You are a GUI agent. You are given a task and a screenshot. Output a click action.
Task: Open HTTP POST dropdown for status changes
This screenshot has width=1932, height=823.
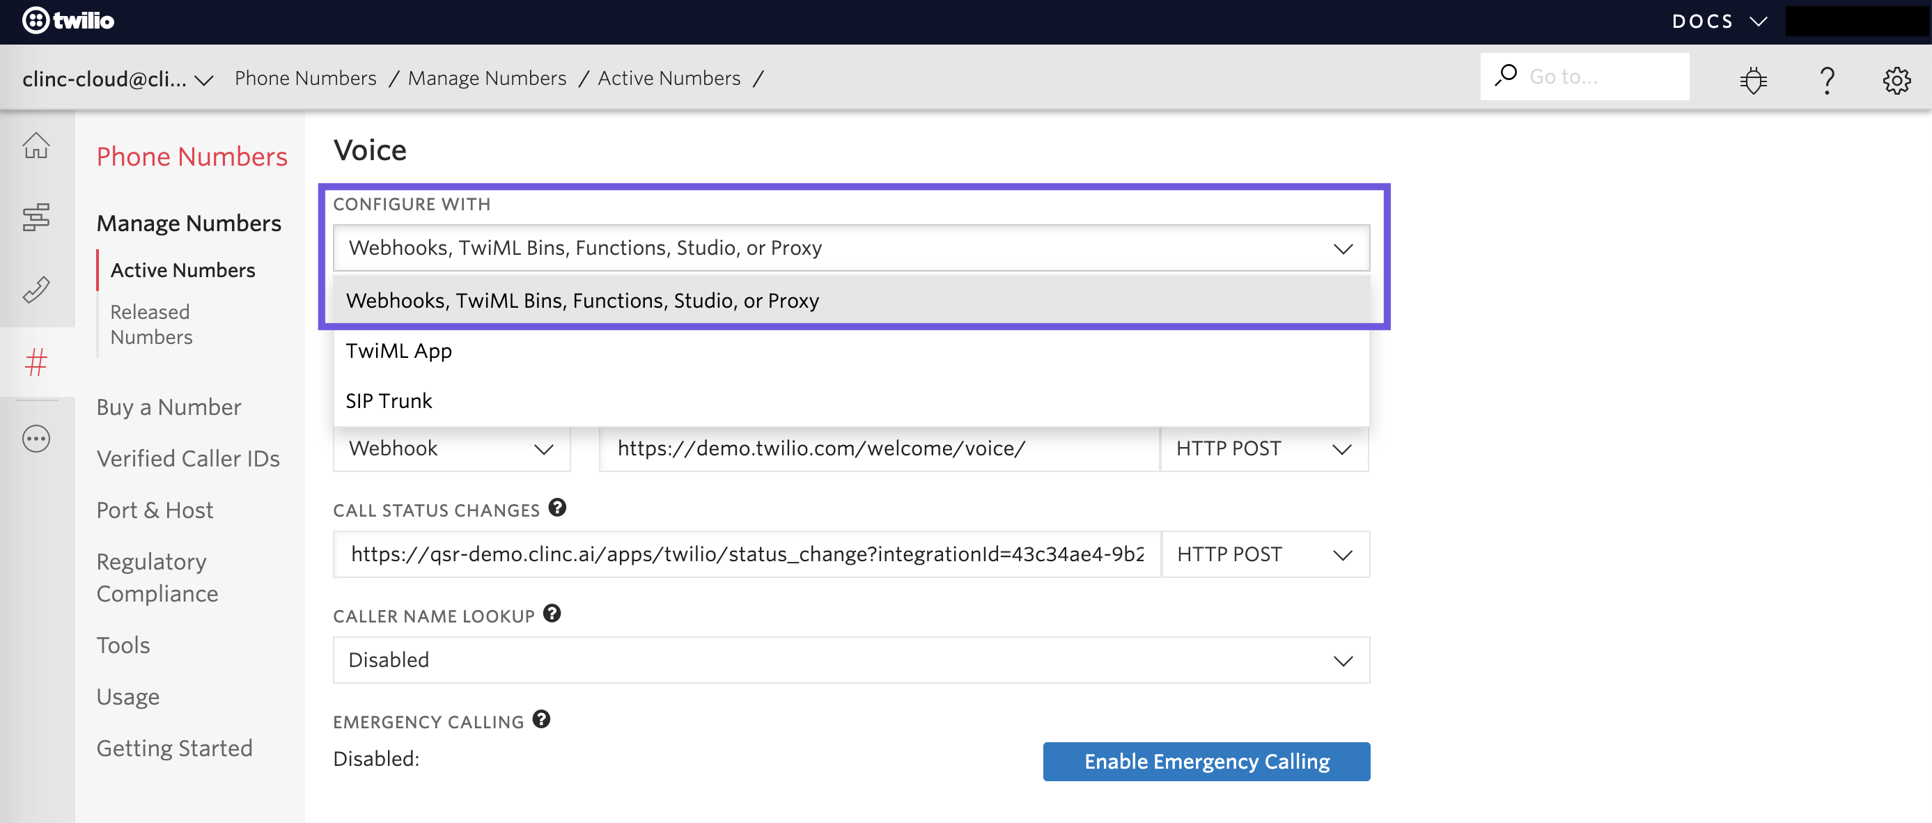(x=1265, y=554)
